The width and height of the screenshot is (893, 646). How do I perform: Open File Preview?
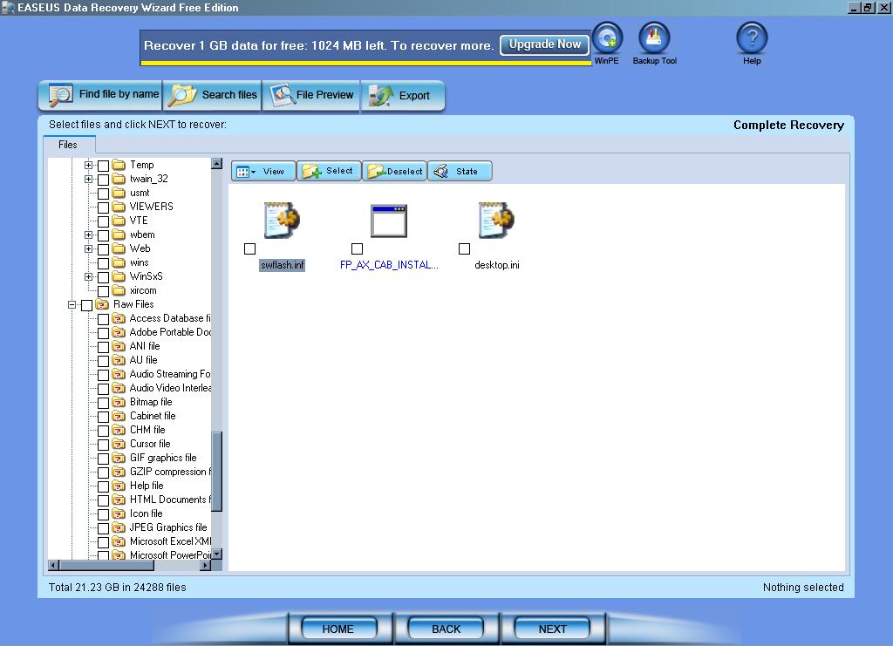[x=311, y=95]
